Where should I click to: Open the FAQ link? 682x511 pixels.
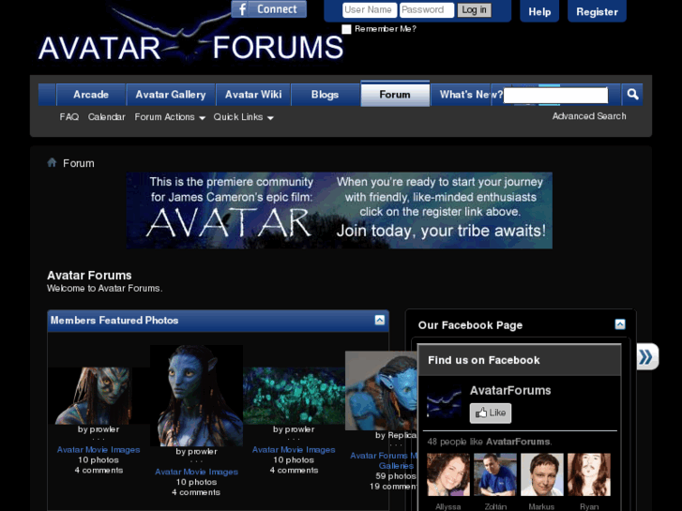click(x=69, y=117)
